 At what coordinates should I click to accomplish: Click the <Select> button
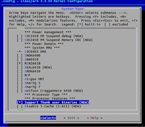(x=48, y=118)
